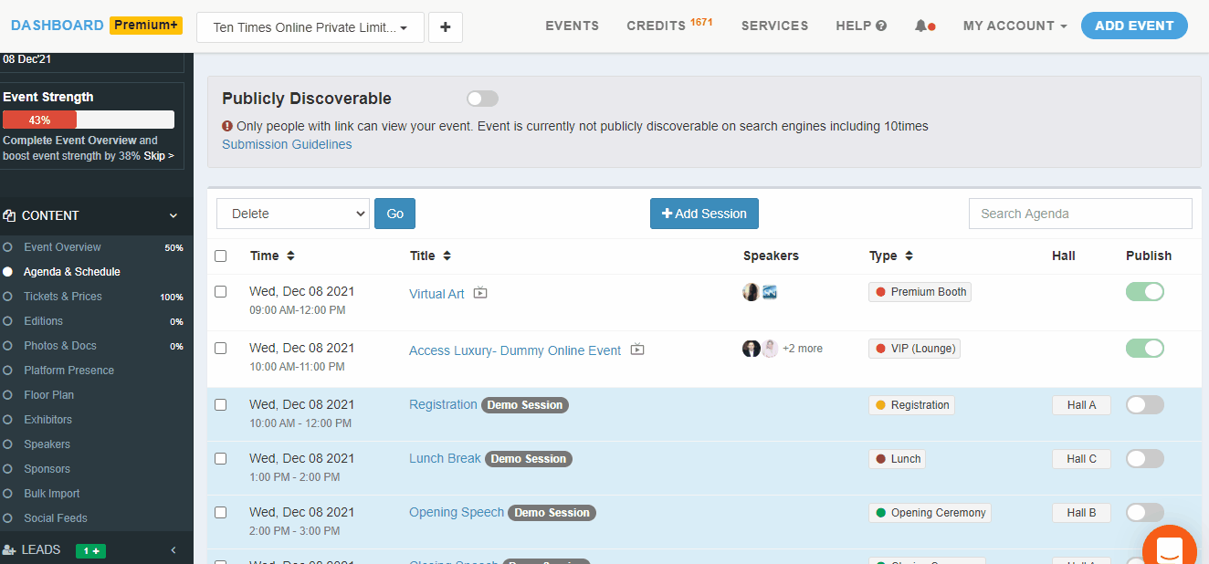Tick the Lunch Break session checkbox

[x=220, y=459]
